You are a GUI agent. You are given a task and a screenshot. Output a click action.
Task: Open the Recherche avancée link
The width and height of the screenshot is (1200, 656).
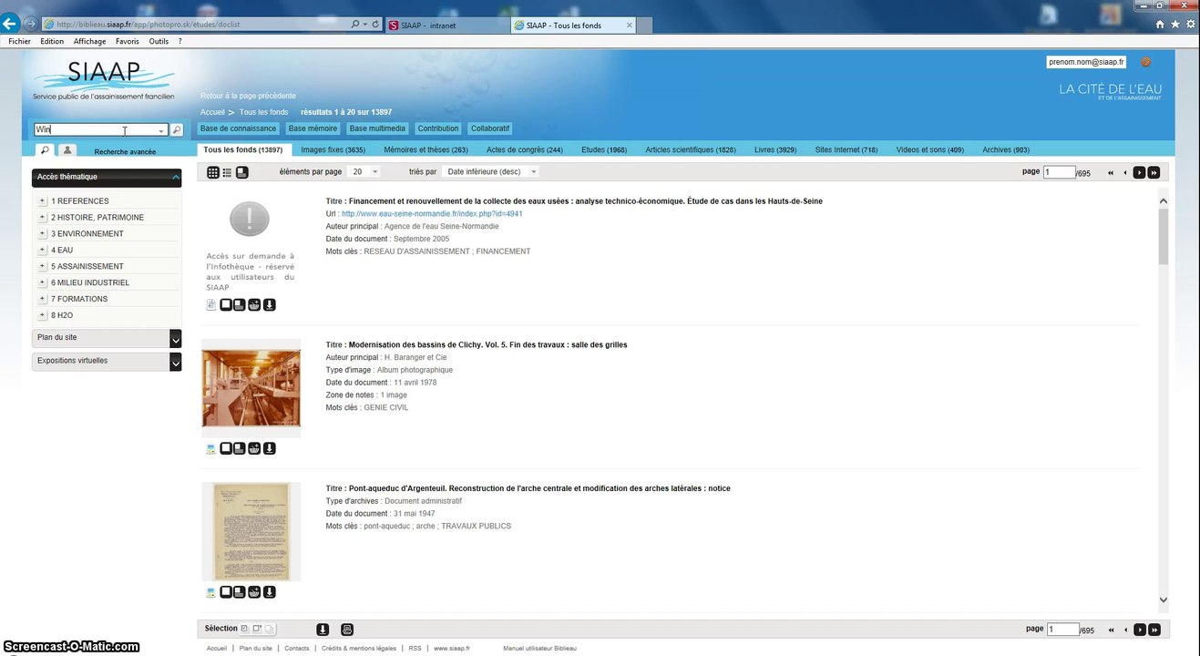(125, 152)
